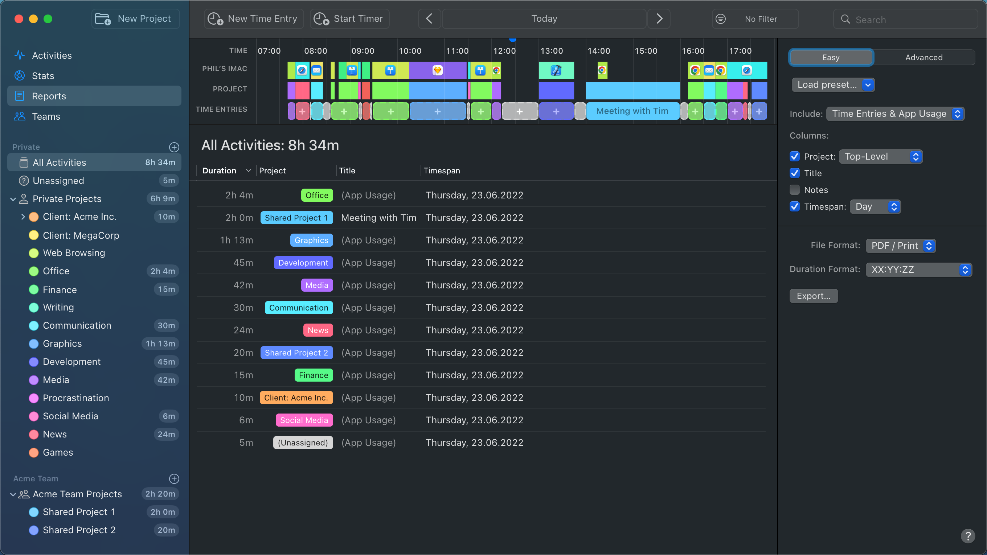987x555 pixels.
Task: Click the New Time Entry clock icon
Action: coord(215,19)
